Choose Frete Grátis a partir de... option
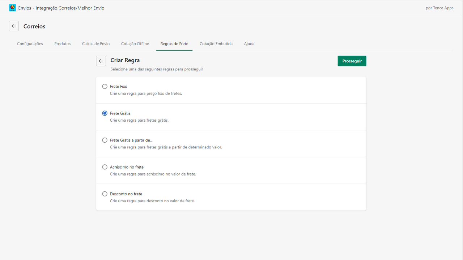 pyautogui.click(x=105, y=140)
